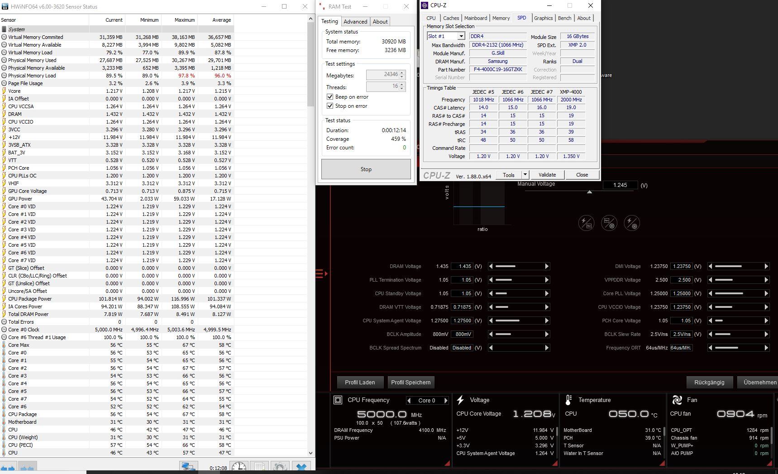This screenshot has height=474, width=778.
Task: Switch to CPU-Z Memory tab
Action: tap(501, 18)
